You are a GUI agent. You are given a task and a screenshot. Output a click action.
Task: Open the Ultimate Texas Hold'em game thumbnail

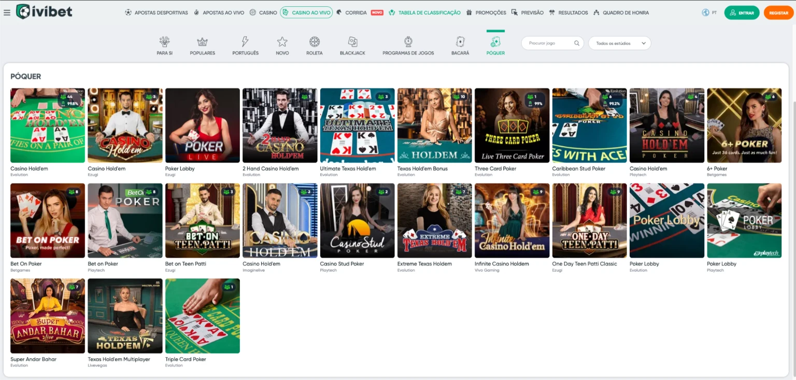click(x=357, y=125)
